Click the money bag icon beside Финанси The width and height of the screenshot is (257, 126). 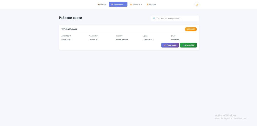coord(131,4)
